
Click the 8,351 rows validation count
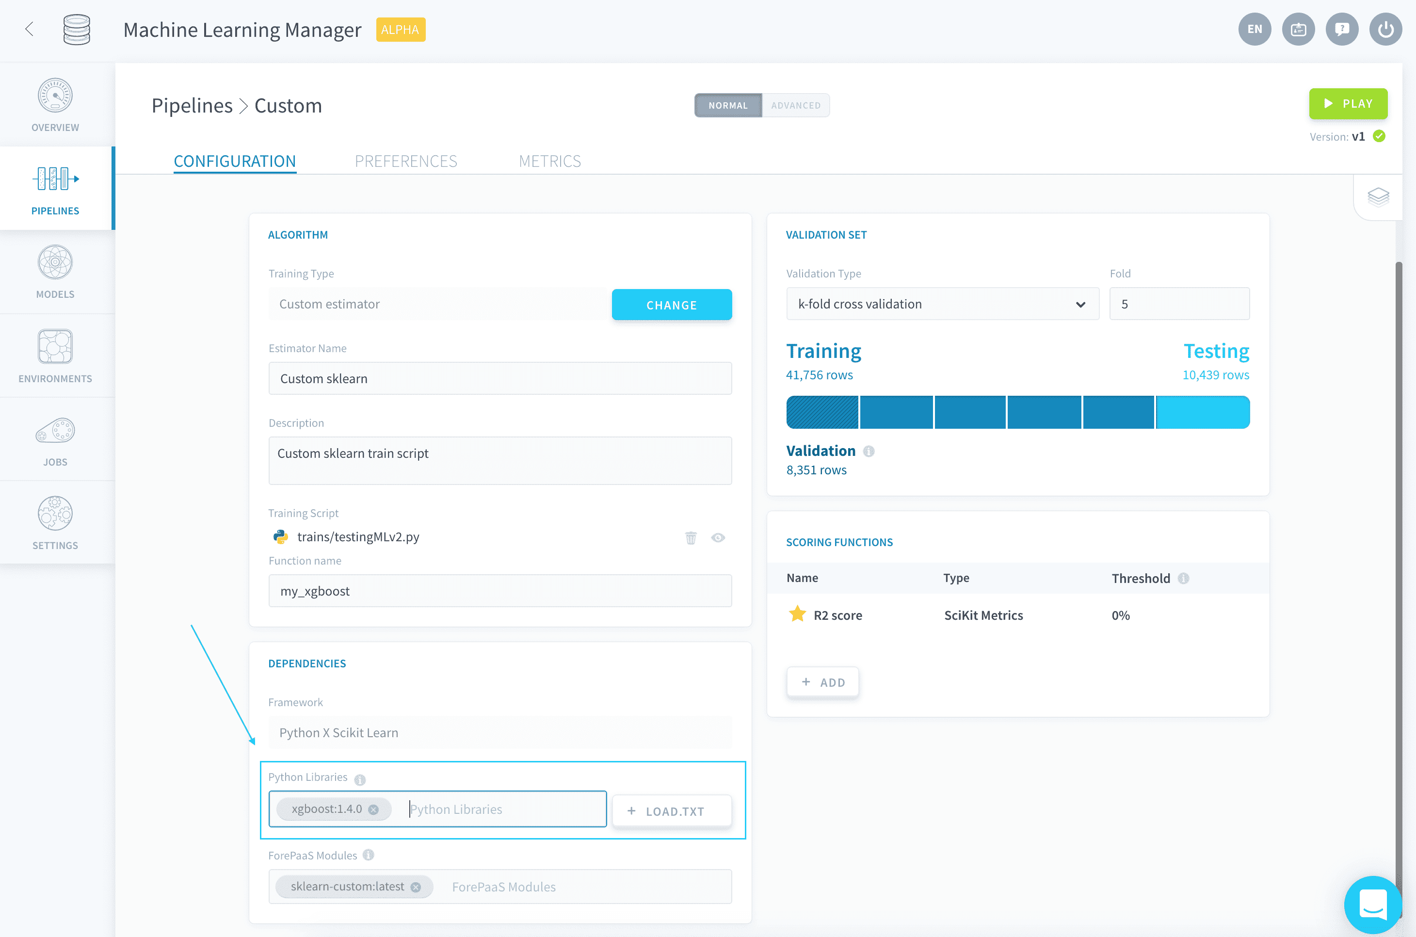(x=816, y=469)
